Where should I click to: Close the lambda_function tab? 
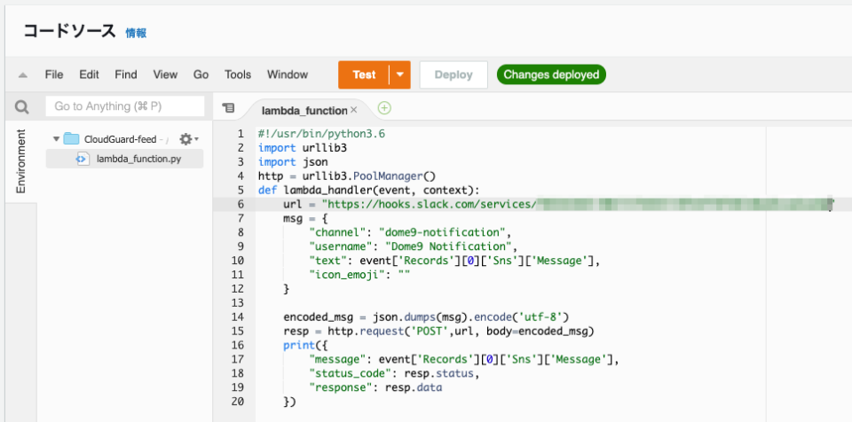354,110
